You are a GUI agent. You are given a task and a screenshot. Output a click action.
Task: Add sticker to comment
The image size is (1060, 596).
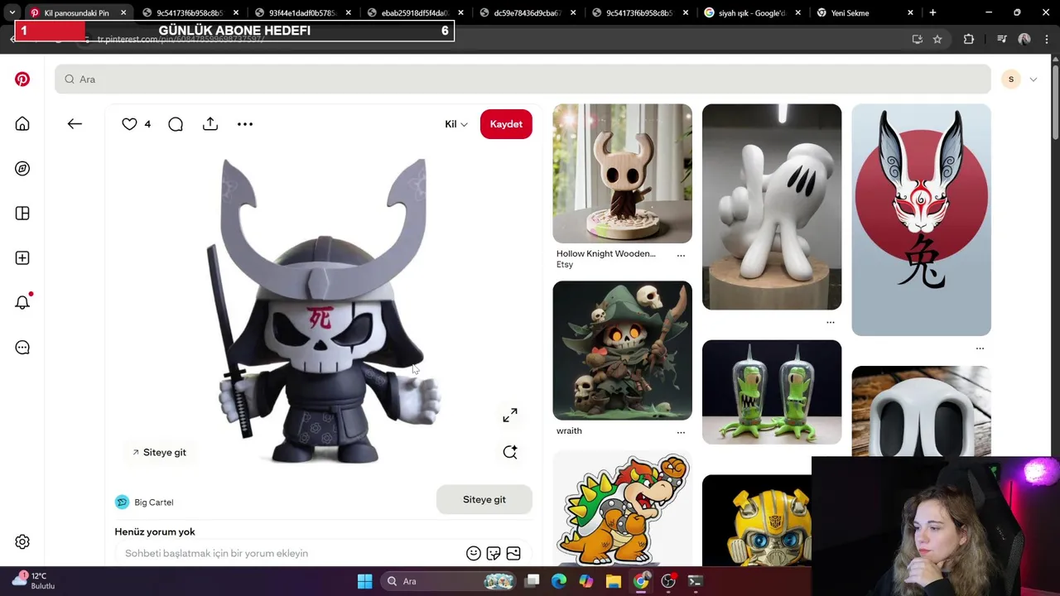[494, 553]
